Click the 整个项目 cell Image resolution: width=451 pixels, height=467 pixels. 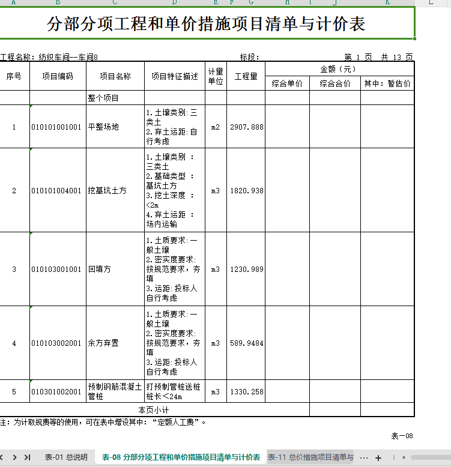(115, 98)
